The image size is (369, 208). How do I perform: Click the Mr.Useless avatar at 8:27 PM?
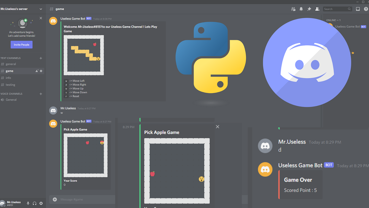[x=53, y=110]
